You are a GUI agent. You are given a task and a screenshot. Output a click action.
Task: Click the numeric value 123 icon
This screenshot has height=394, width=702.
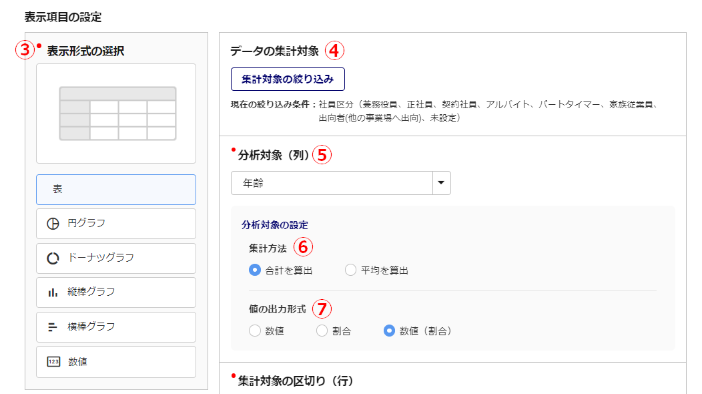click(x=53, y=362)
